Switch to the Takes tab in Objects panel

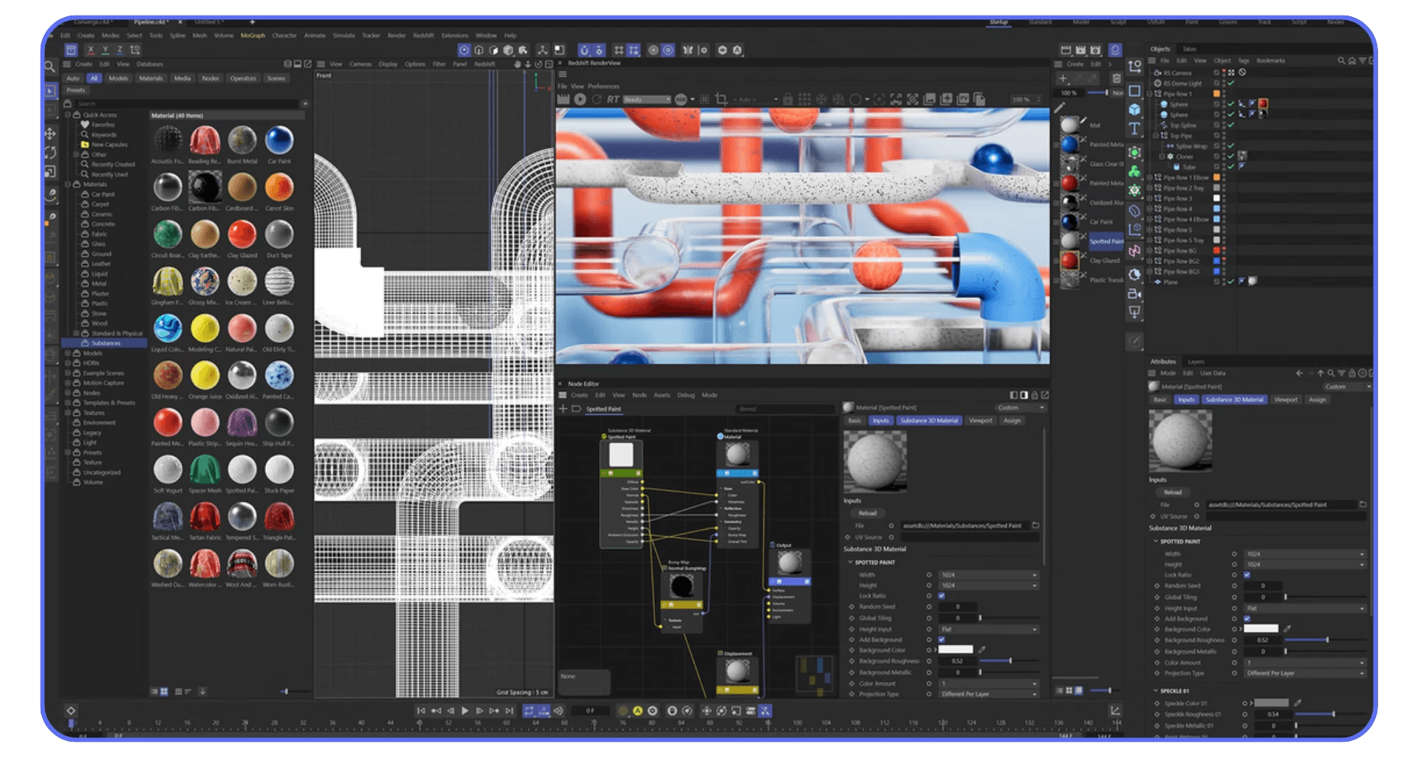point(1190,49)
